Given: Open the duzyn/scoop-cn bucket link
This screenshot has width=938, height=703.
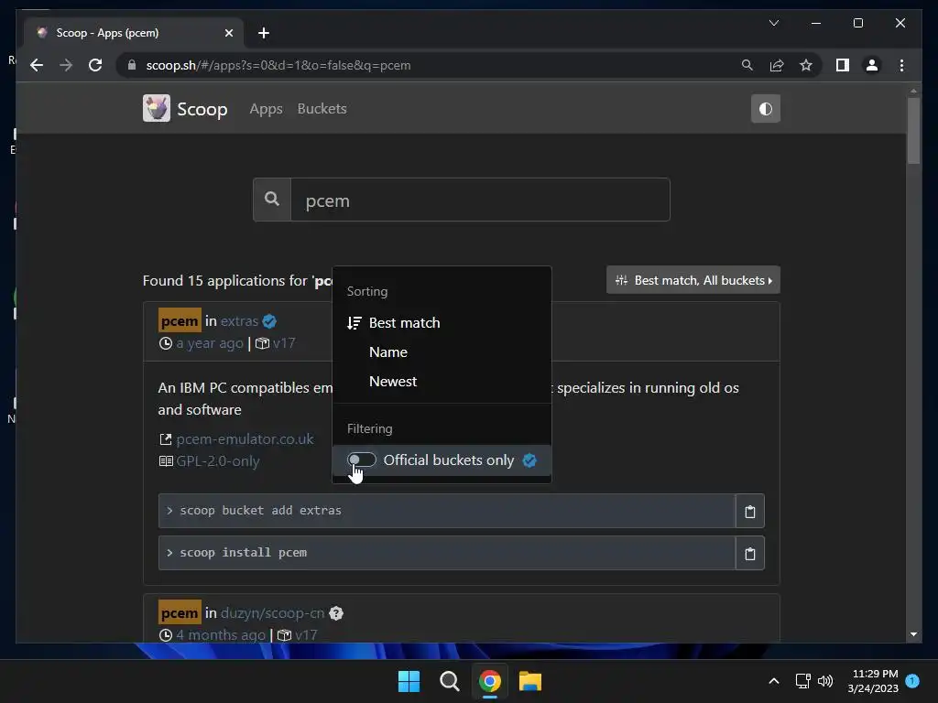Looking at the screenshot, I should [272, 612].
